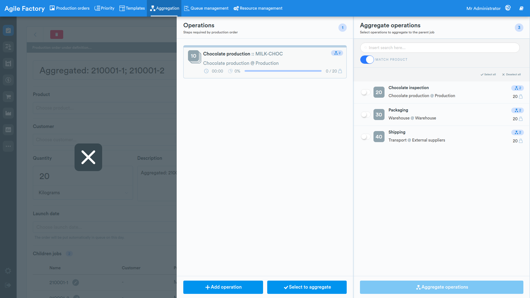Click the edit pencil next to 210001-1

pos(76,283)
